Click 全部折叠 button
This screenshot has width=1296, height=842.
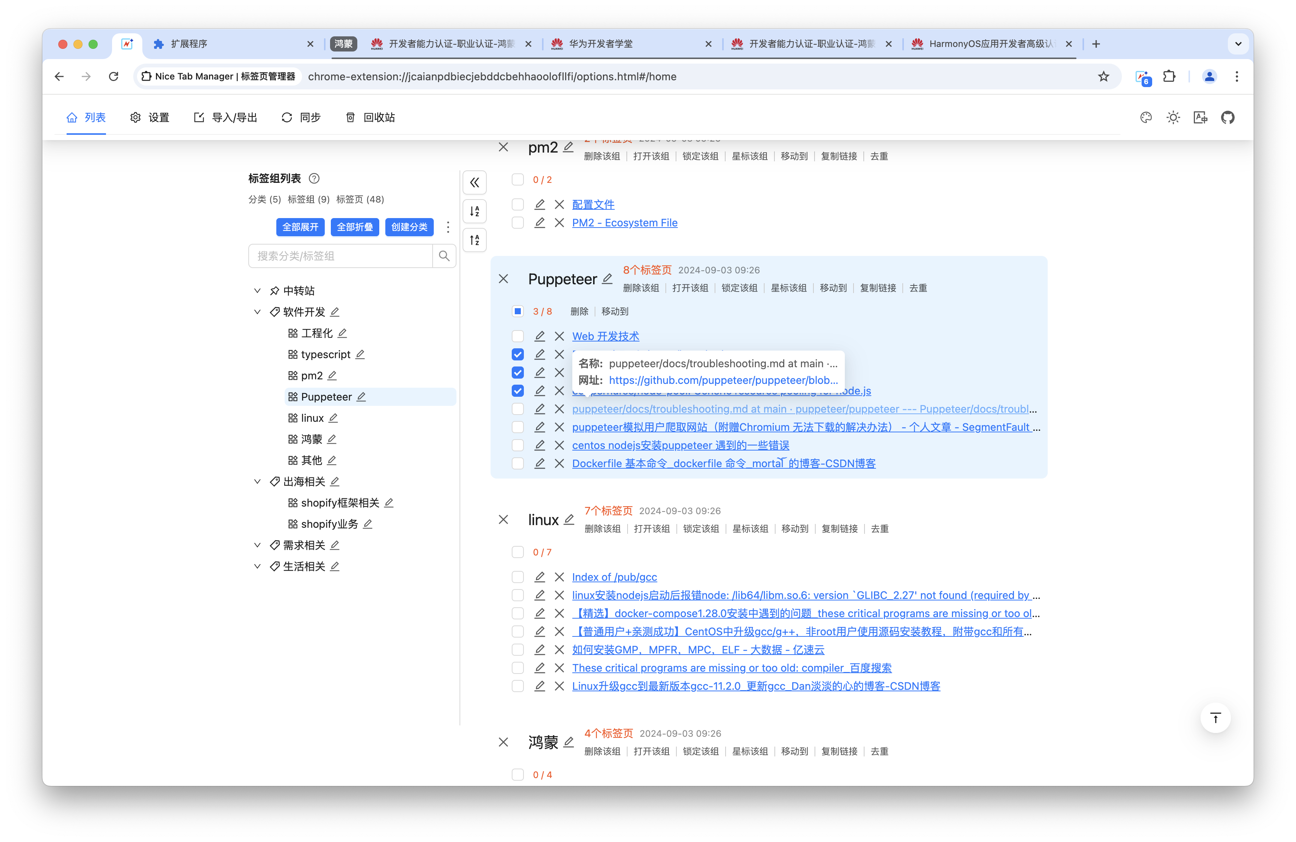click(355, 227)
